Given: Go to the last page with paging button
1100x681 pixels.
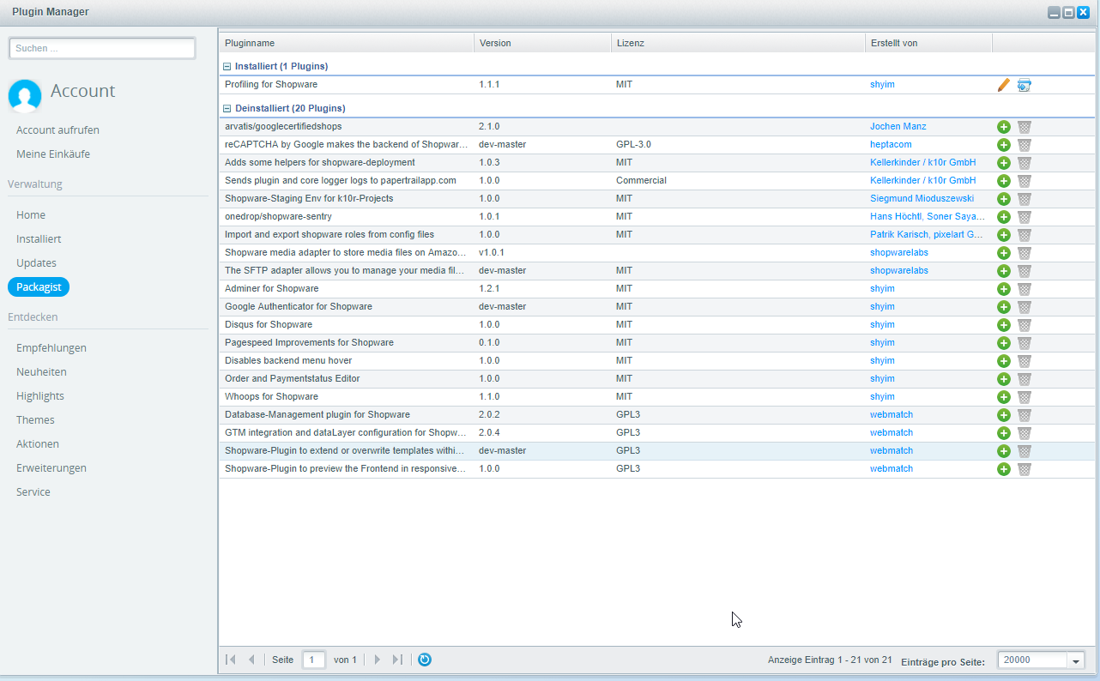Looking at the screenshot, I should [x=397, y=660].
